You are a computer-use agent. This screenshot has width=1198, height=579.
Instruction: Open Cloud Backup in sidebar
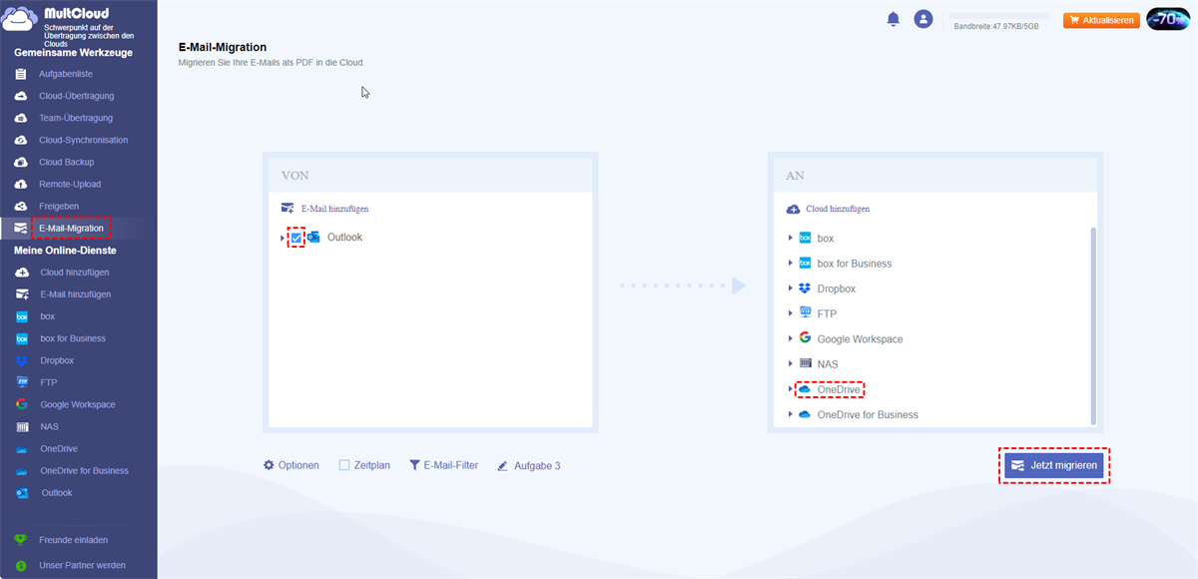tap(66, 163)
